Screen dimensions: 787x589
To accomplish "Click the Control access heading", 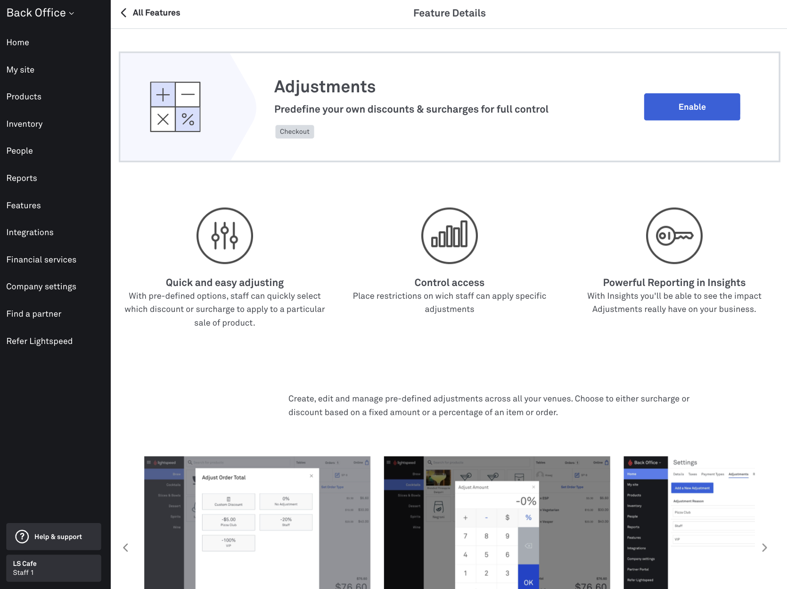I will (450, 283).
